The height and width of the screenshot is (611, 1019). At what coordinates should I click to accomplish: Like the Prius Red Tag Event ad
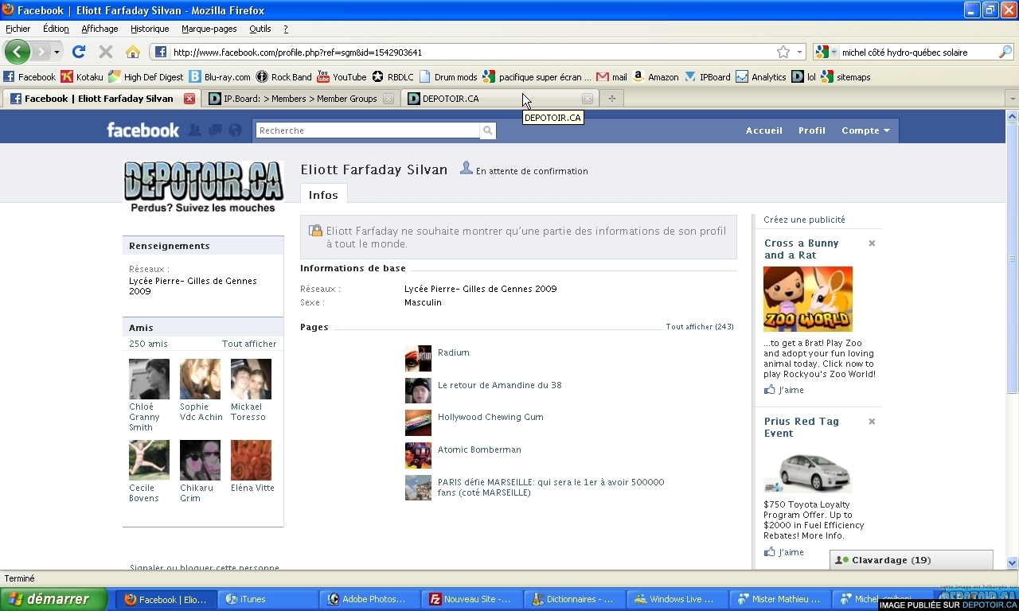784,552
